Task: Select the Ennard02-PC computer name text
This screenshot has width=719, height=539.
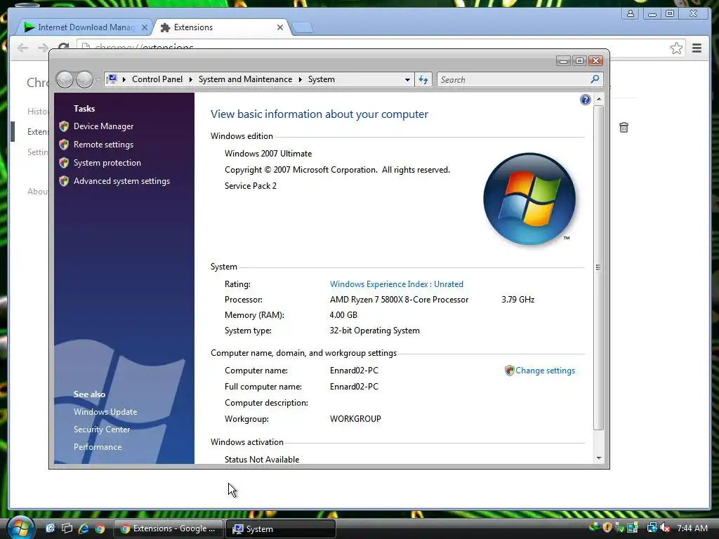Action: click(354, 371)
